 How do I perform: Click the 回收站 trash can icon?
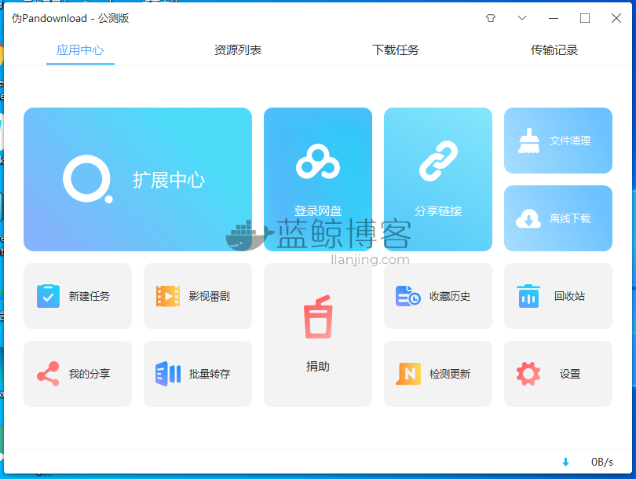pyautogui.click(x=528, y=296)
